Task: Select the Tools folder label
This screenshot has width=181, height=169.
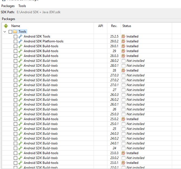Action: pos(22,32)
